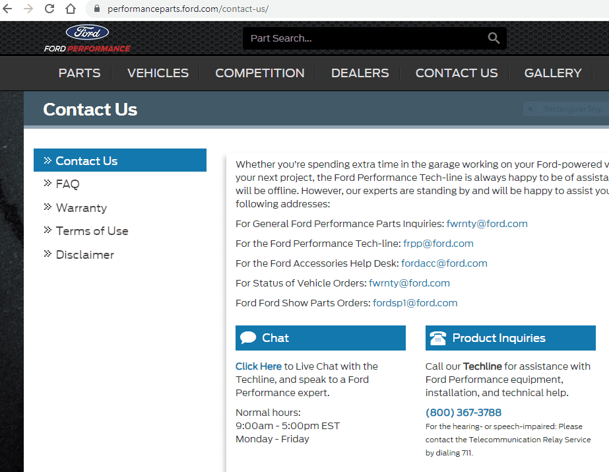This screenshot has height=472, width=609.
Task: Click the telephone icon in Product Inquiries
Action: tap(437, 338)
